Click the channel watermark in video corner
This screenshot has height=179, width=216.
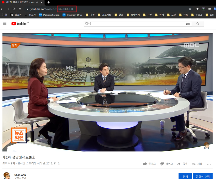(207, 146)
